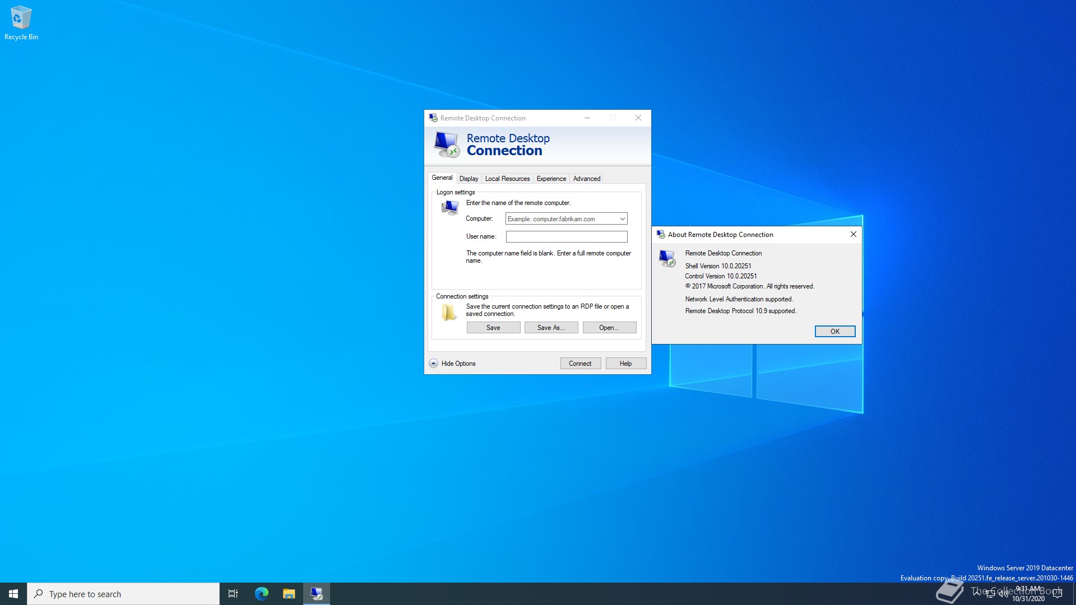Click the About dialog title bar icon
1076x605 pixels.
tap(661, 235)
